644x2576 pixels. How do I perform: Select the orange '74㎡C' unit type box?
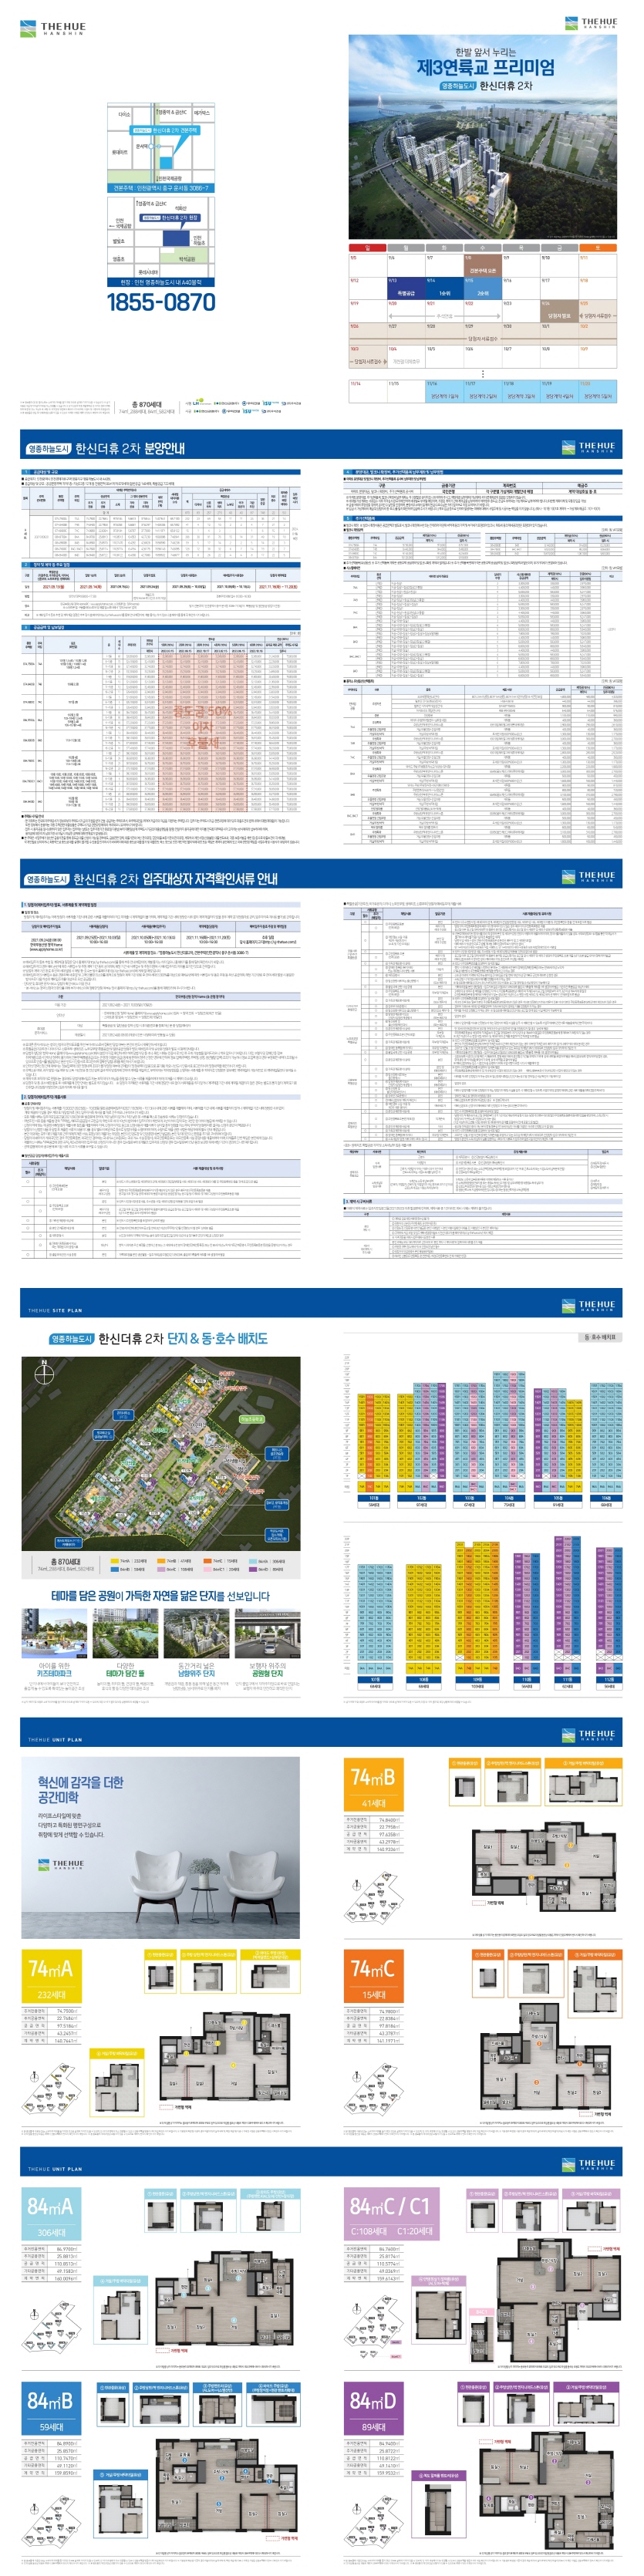click(x=373, y=1976)
